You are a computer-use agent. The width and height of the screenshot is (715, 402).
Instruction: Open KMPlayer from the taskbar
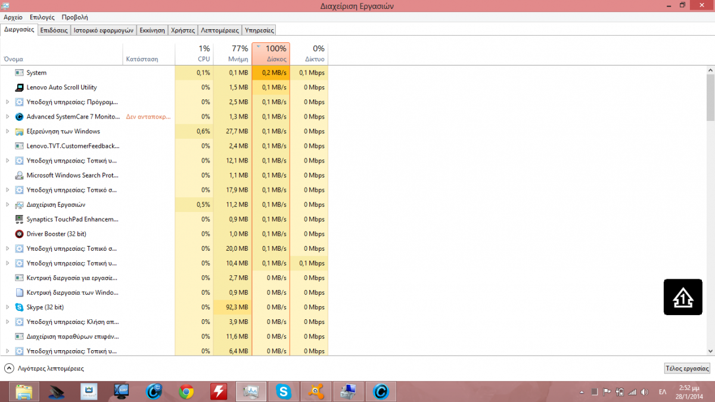click(x=121, y=391)
